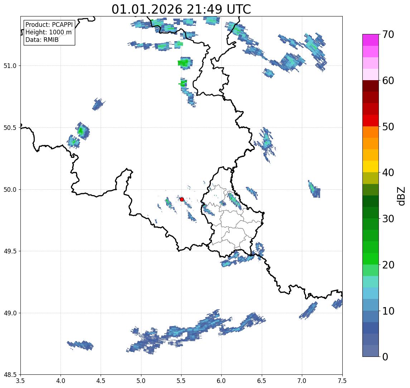Click longitude axis label 5.0
410x388 pixels.
pos(141,381)
